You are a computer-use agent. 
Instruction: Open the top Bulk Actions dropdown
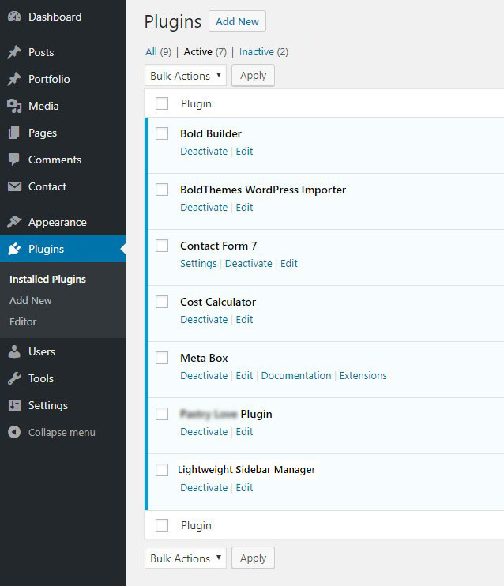click(x=186, y=76)
